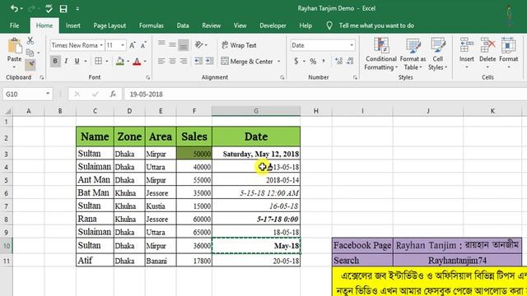This screenshot has width=527, height=296.
Task: Switch to Insert tab
Action: tap(73, 25)
